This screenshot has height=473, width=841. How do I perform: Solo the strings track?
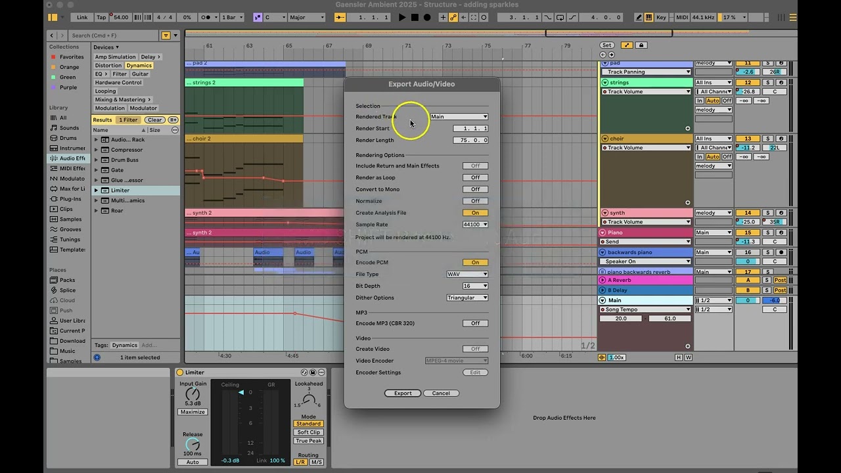[767, 83]
